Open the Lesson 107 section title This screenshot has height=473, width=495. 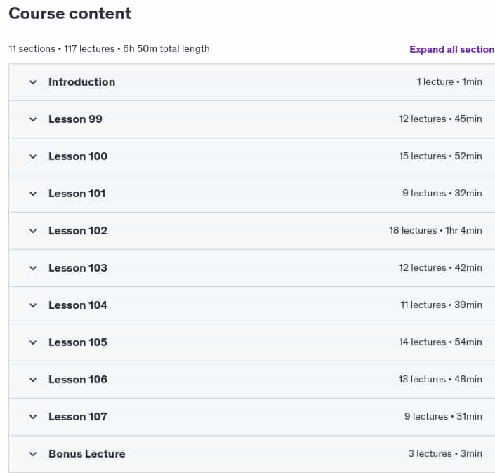point(78,417)
